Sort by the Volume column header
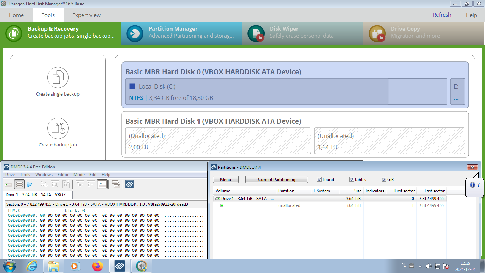The height and width of the screenshot is (273, 485). (x=244, y=191)
